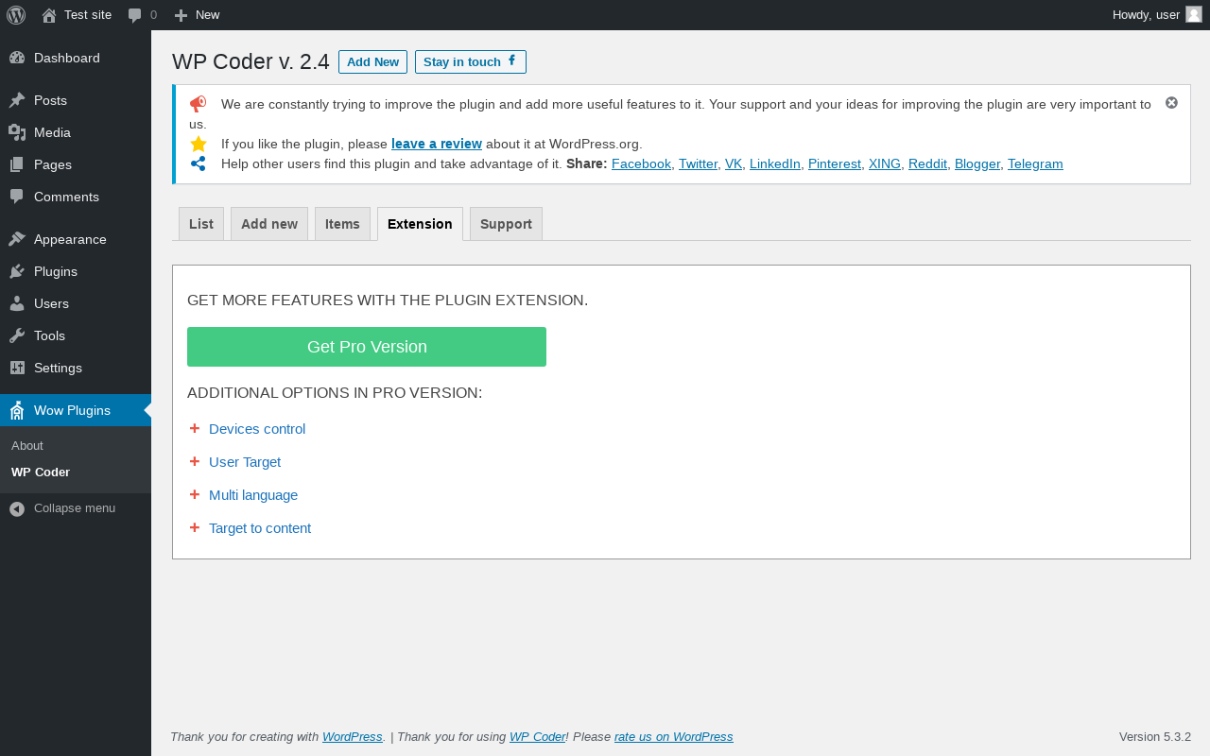Open the WordPress link in the footer
Viewport: 1210px width, 756px height.
(x=353, y=736)
